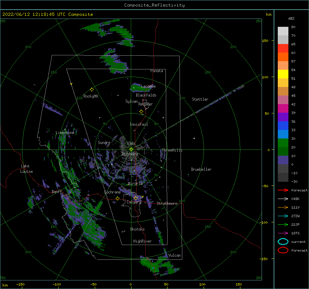This screenshot has height=289, width=309.
Task: Click the Sundre city label
Action: click(104, 143)
